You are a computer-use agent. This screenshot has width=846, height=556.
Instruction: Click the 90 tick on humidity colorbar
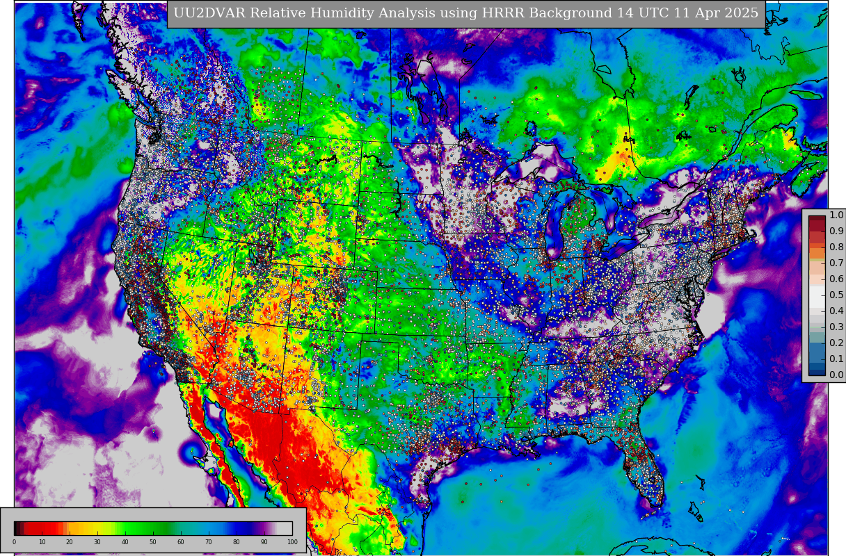264,542
